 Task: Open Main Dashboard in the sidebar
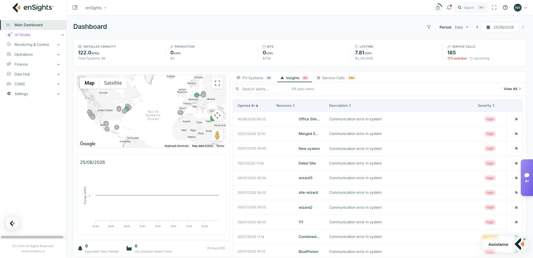click(x=33, y=25)
